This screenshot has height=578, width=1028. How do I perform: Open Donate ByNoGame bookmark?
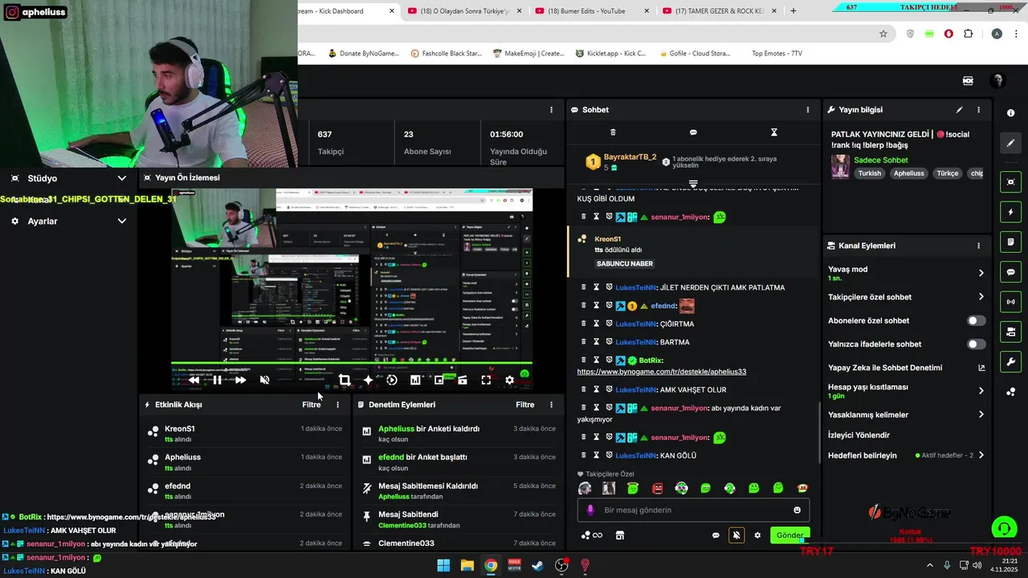click(x=363, y=54)
